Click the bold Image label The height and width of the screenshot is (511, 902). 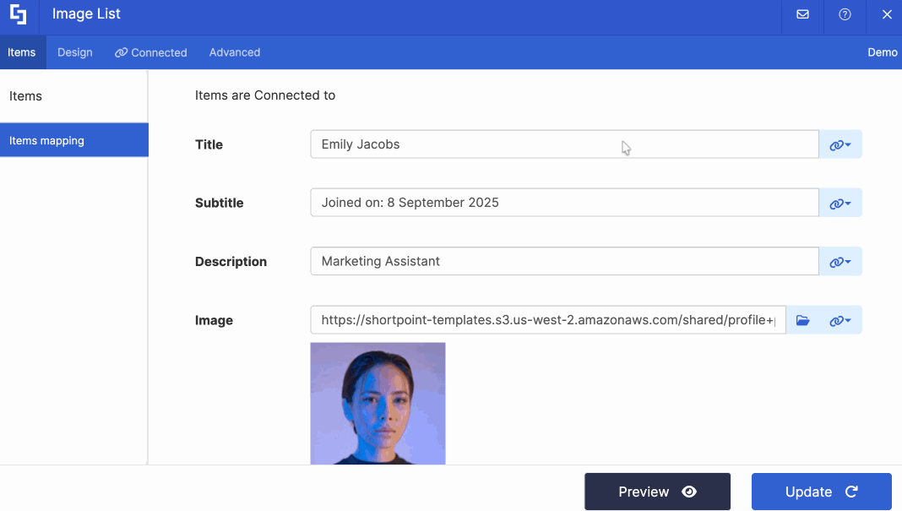(x=214, y=320)
